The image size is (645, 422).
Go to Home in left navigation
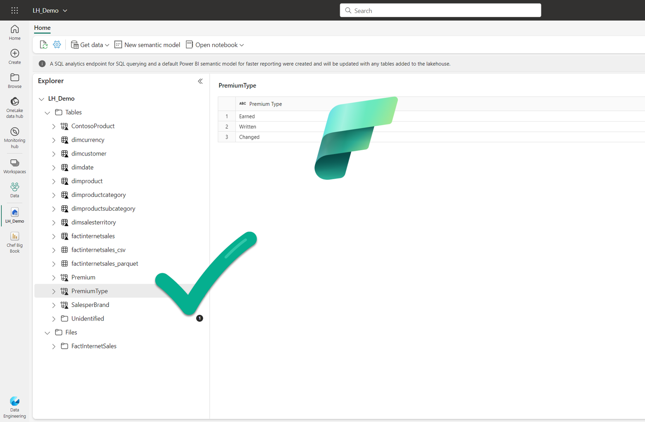pos(15,33)
